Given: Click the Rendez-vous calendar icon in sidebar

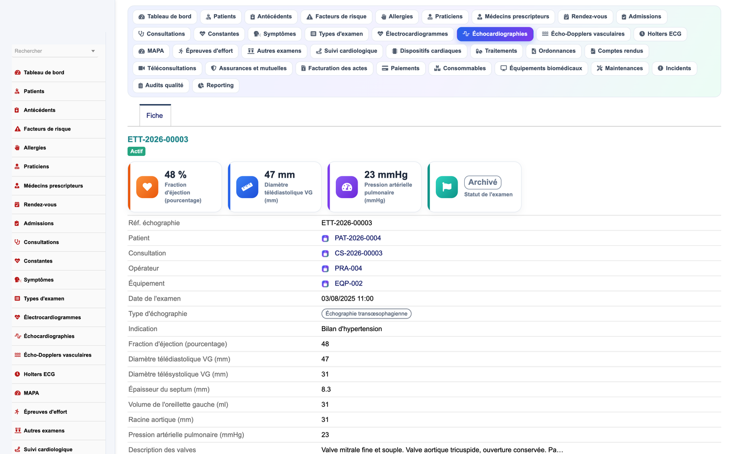Looking at the screenshot, I should pos(17,205).
